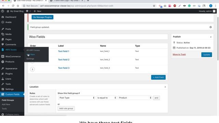
Task: Click the order number 3 handle
Action: 33,69
